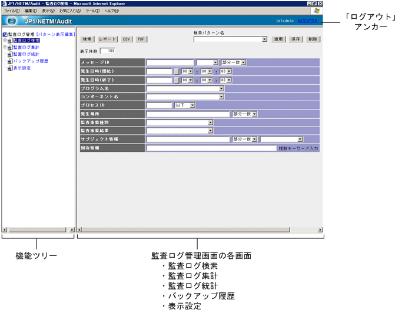Open calendar picker for 発生日時(終了)

[x=176, y=80]
